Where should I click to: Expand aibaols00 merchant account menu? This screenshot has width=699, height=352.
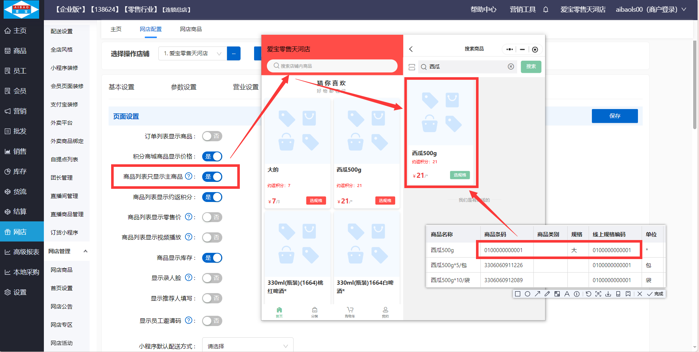tap(651, 10)
